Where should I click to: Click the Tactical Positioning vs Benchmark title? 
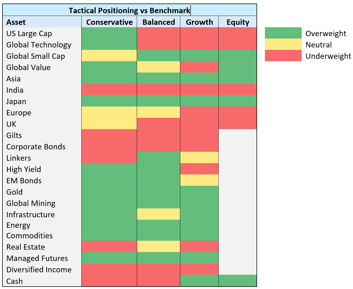point(129,10)
